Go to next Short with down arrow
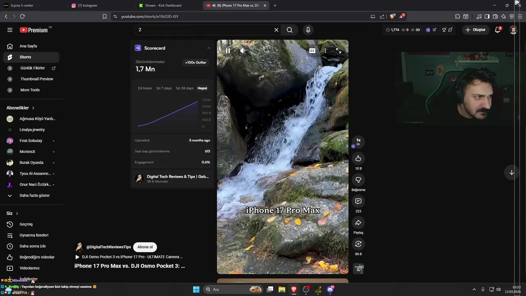Viewport: 526px width, 296px height. tap(512, 173)
